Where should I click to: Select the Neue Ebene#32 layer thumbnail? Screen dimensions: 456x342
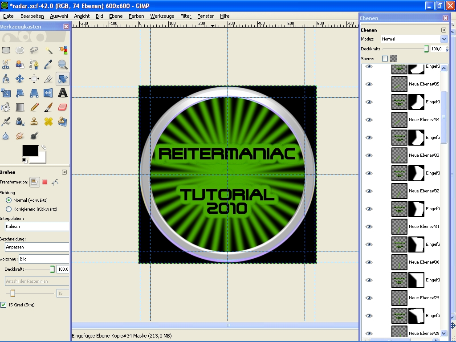pos(399,191)
